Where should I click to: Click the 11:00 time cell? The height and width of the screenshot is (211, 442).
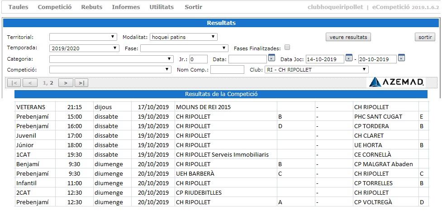coord(74,183)
